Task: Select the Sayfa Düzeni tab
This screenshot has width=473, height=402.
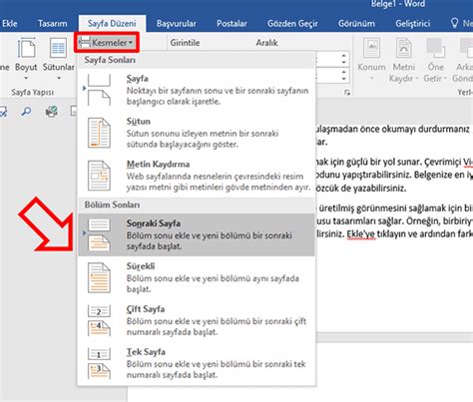Action: (x=112, y=24)
